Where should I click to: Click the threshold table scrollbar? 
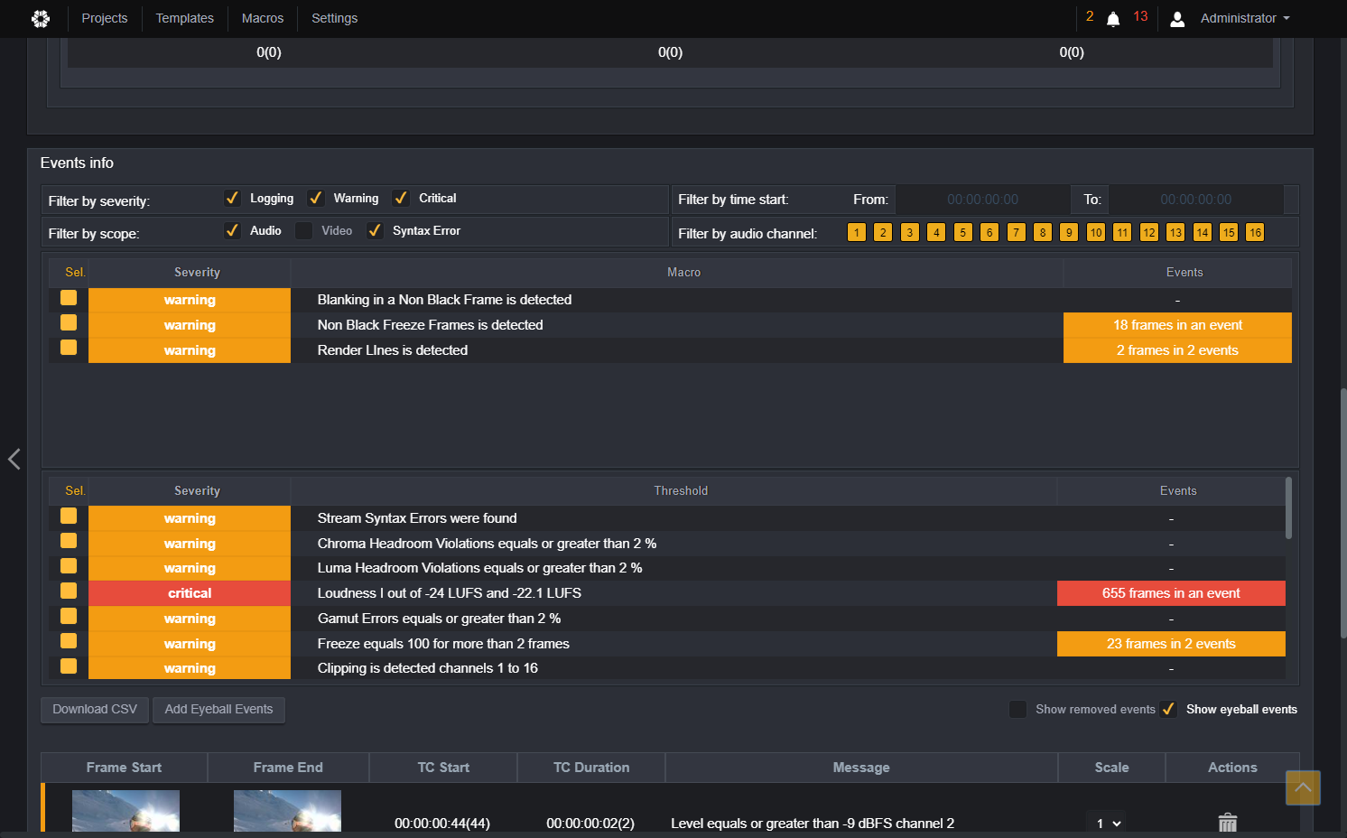(x=1288, y=508)
